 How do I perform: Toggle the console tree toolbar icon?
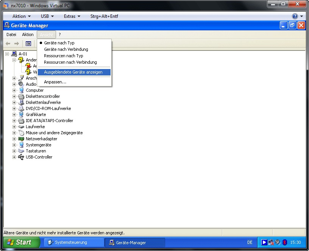coord(28,44)
